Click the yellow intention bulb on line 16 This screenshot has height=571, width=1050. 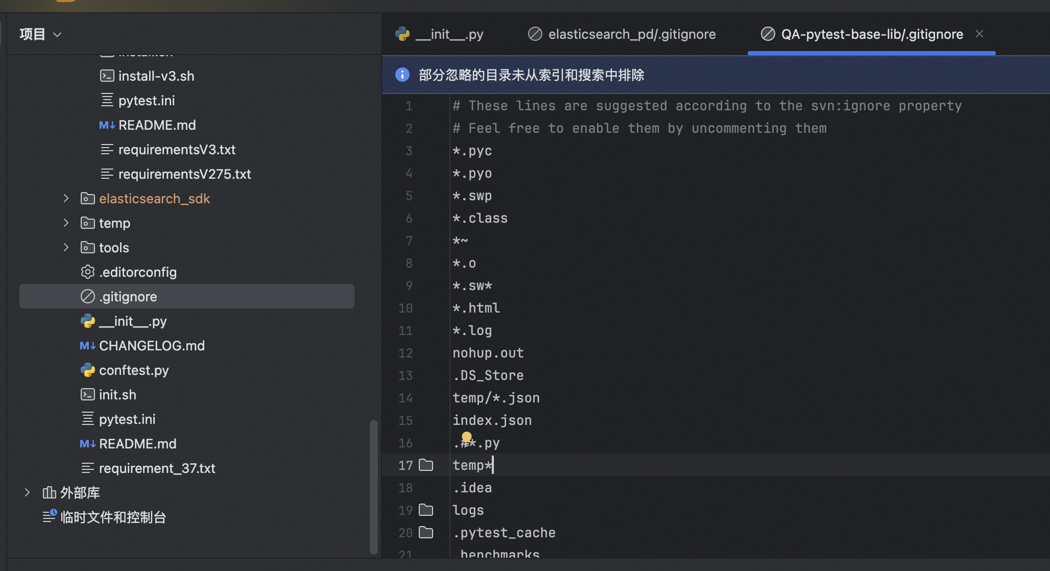[466, 437]
